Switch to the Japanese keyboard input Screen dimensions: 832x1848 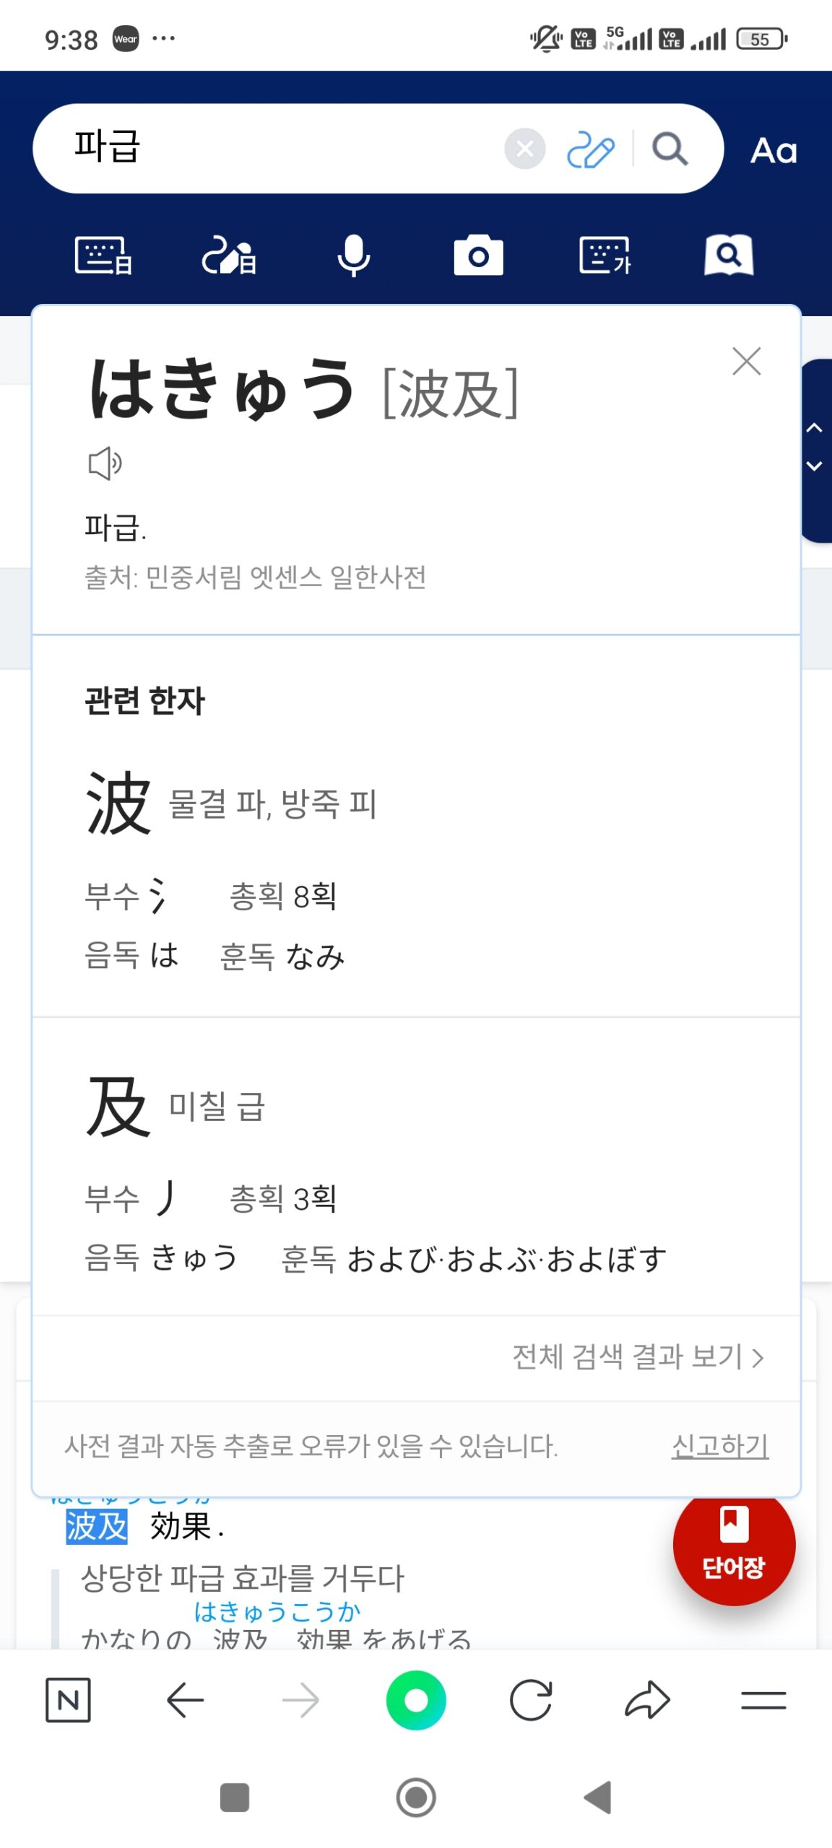tap(103, 256)
